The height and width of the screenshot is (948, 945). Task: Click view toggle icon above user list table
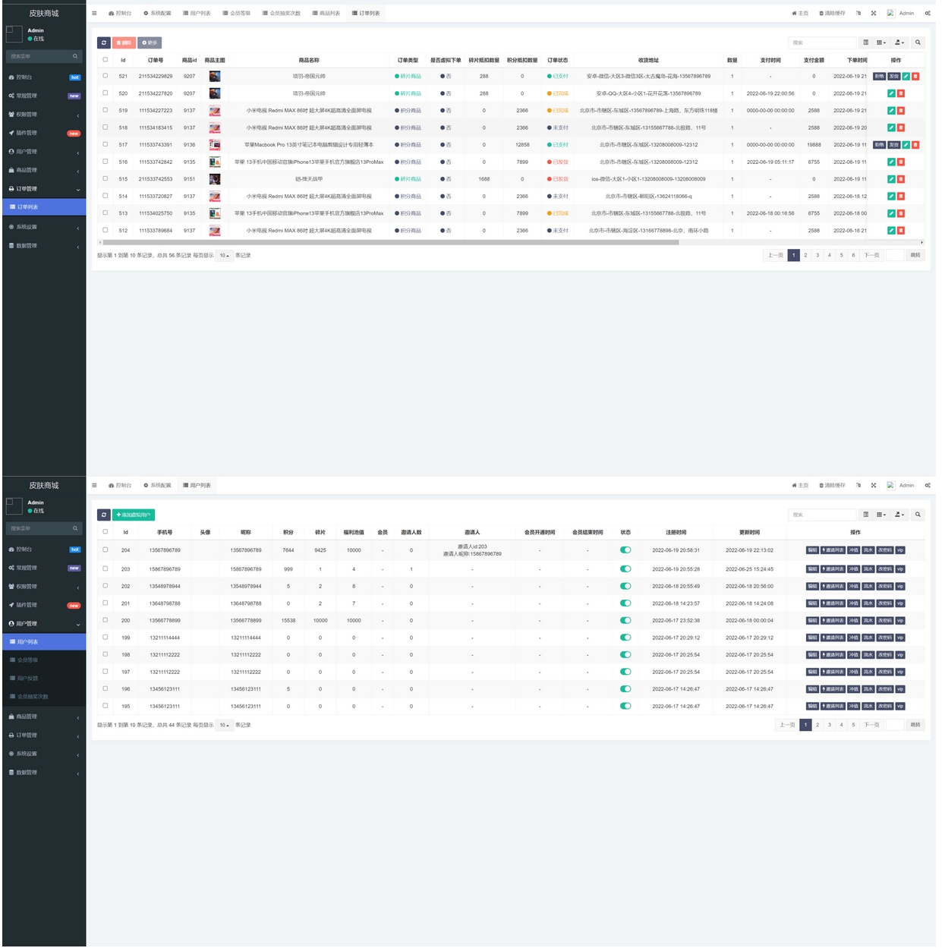[x=866, y=515]
